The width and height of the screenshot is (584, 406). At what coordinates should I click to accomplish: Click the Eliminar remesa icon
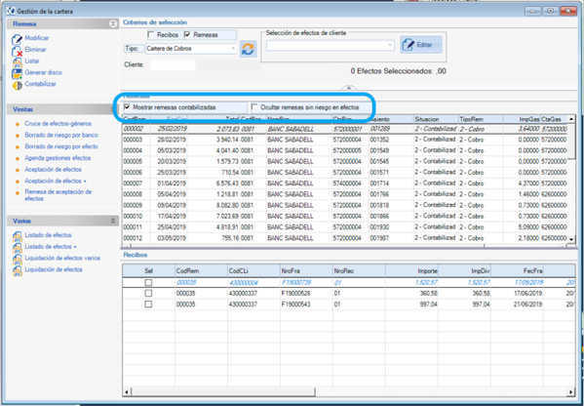click(18, 51)
